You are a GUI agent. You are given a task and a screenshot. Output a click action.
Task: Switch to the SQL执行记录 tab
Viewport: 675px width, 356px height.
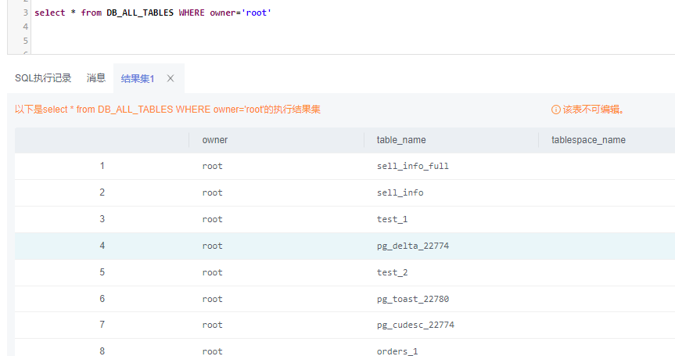tap(43, 78)
